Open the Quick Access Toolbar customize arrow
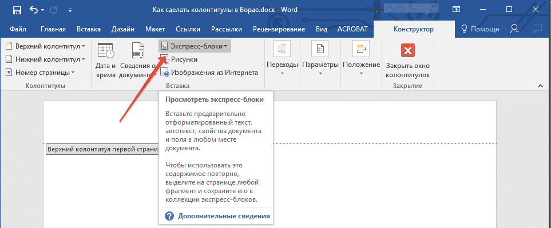 (70, 10)
